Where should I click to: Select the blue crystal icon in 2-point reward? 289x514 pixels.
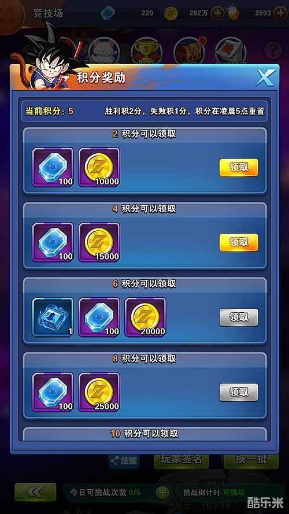[x=53, y=168]
